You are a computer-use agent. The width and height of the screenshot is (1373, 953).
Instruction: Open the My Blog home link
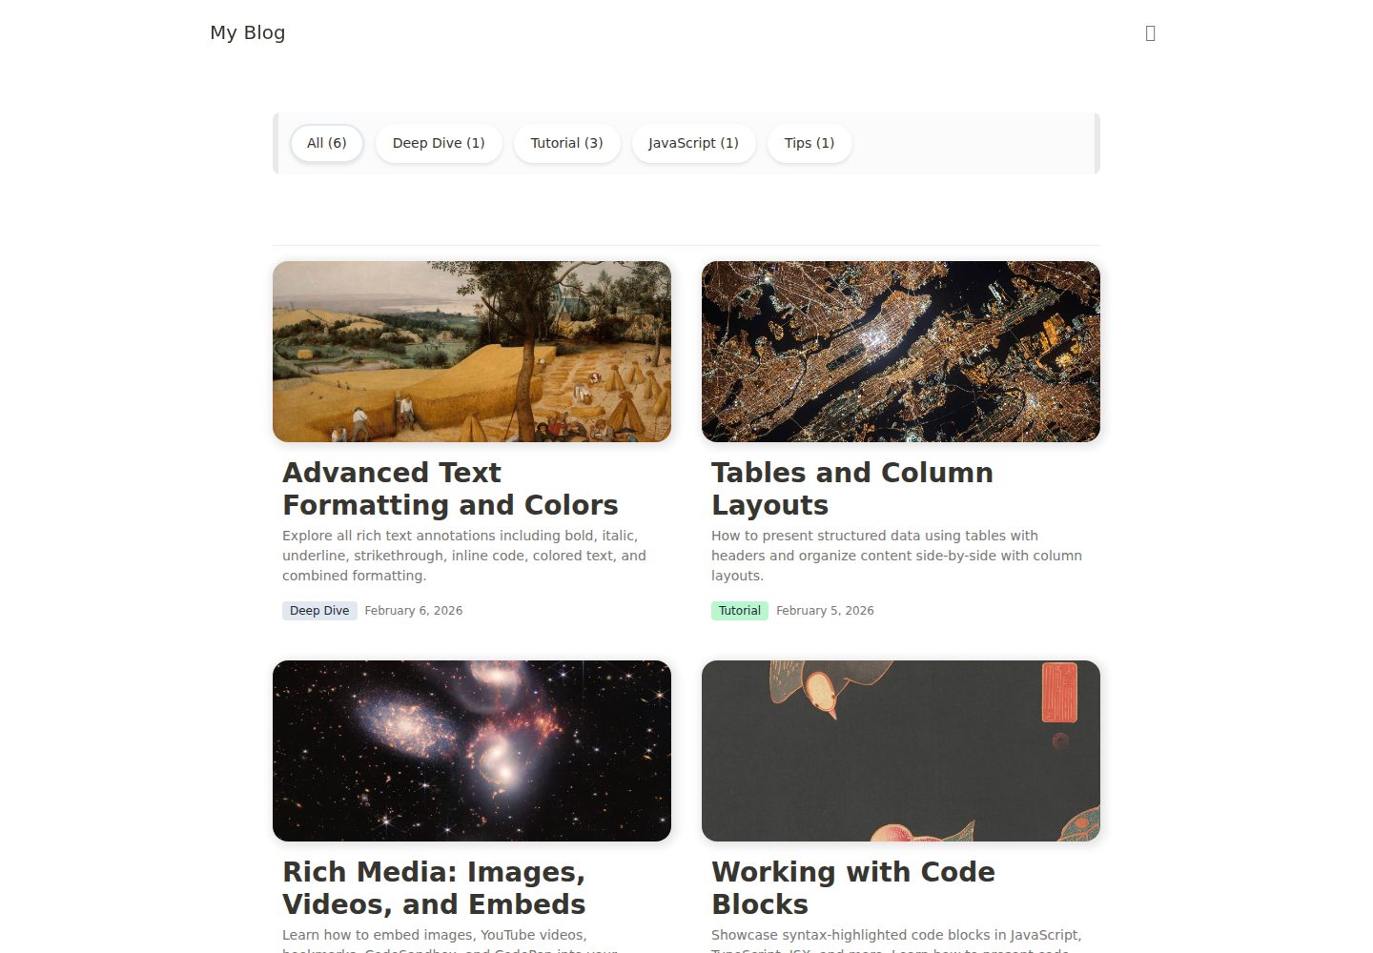coord(248,32)
